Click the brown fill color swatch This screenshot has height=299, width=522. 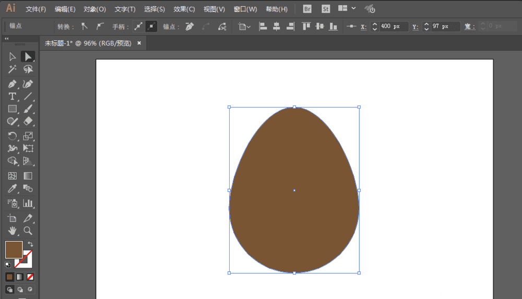point(14,249)
